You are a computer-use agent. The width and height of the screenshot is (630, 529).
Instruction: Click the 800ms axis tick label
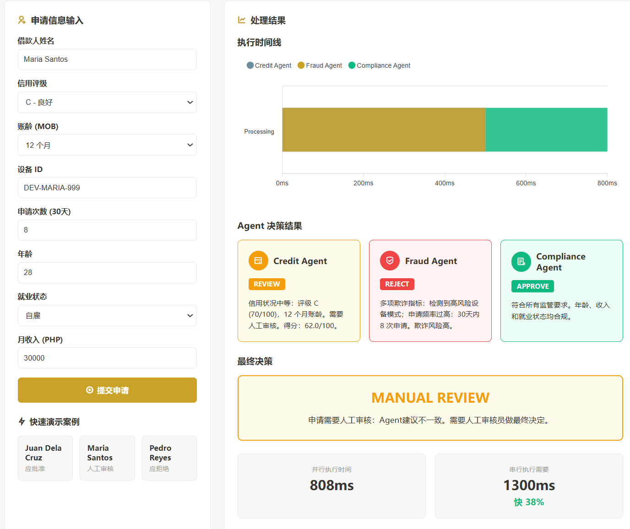(607, 183)
